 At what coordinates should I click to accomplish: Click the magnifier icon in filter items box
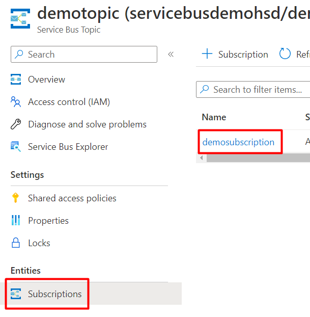point(205,89)
